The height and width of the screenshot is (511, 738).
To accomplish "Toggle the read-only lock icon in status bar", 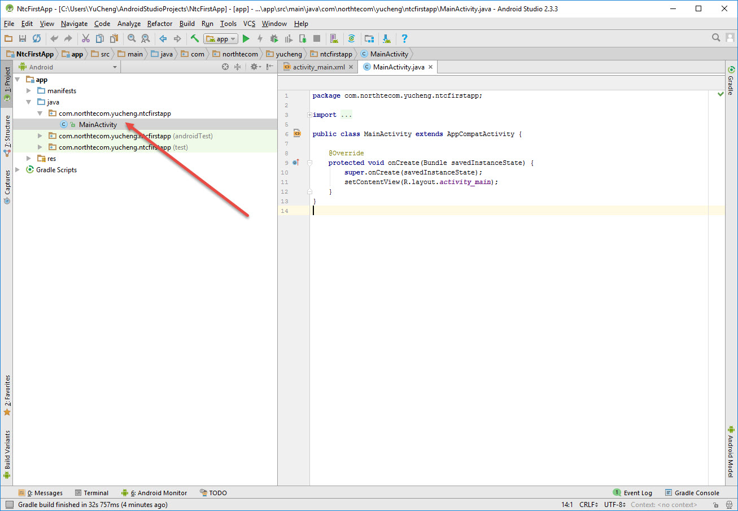I will tap(715, 505).
